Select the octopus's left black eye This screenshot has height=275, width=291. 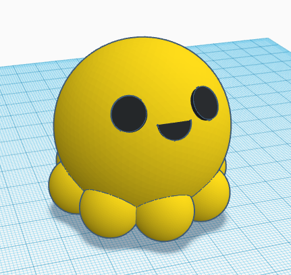129,114
